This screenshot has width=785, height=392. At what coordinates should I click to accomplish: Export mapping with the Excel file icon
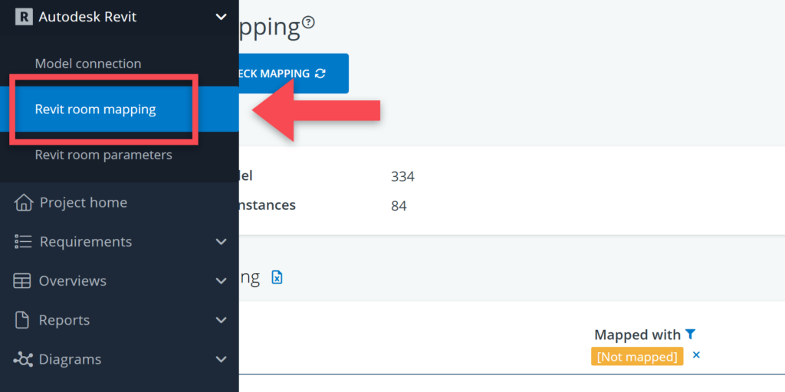tap(278, 277)
